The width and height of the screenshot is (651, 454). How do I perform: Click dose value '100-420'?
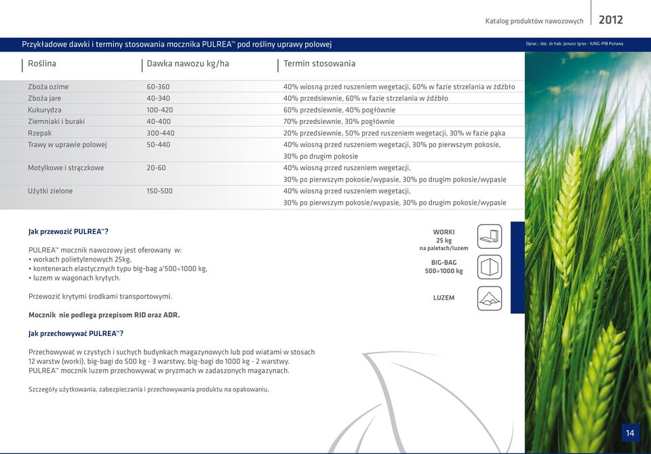160,110
